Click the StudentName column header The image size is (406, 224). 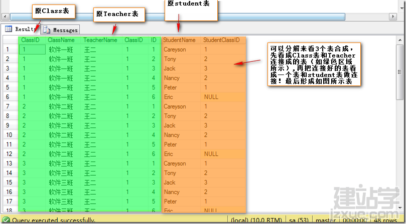(x=179, y=40)
